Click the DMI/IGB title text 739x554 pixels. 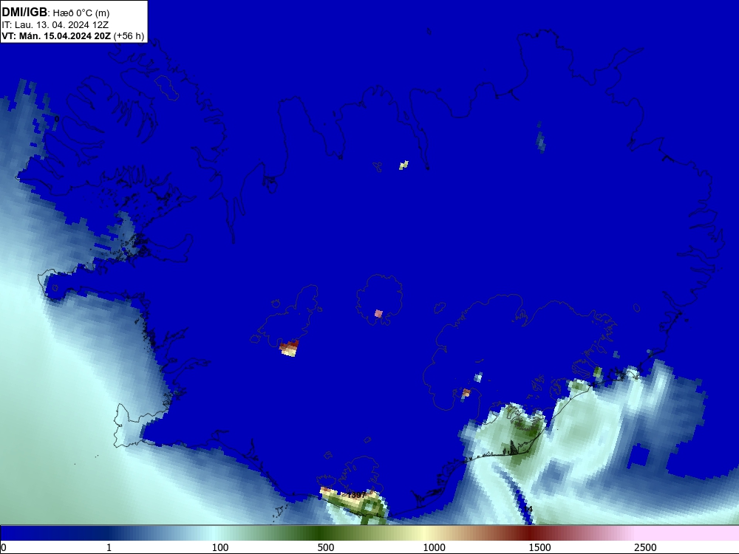24,12
